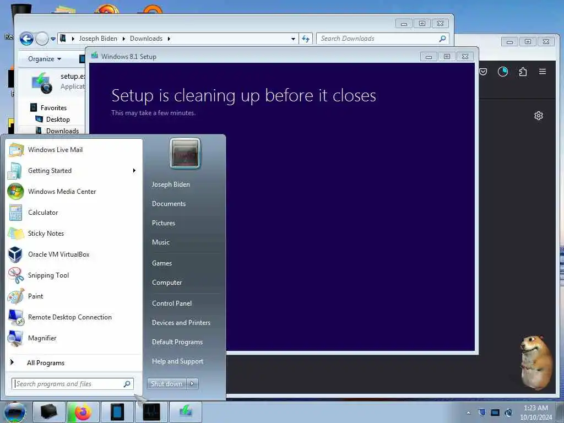
Task: Click the Start orb button
Action: click(15, 413)
